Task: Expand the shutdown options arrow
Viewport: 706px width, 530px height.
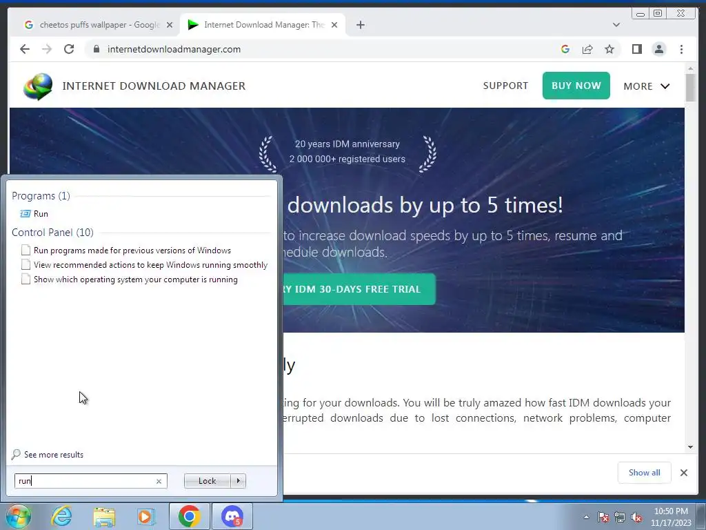Action: pos(238,481)
